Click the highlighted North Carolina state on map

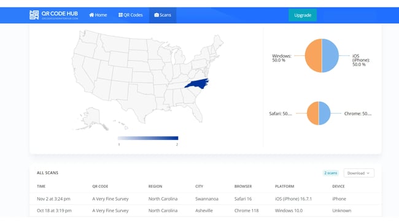click(197, 83)
